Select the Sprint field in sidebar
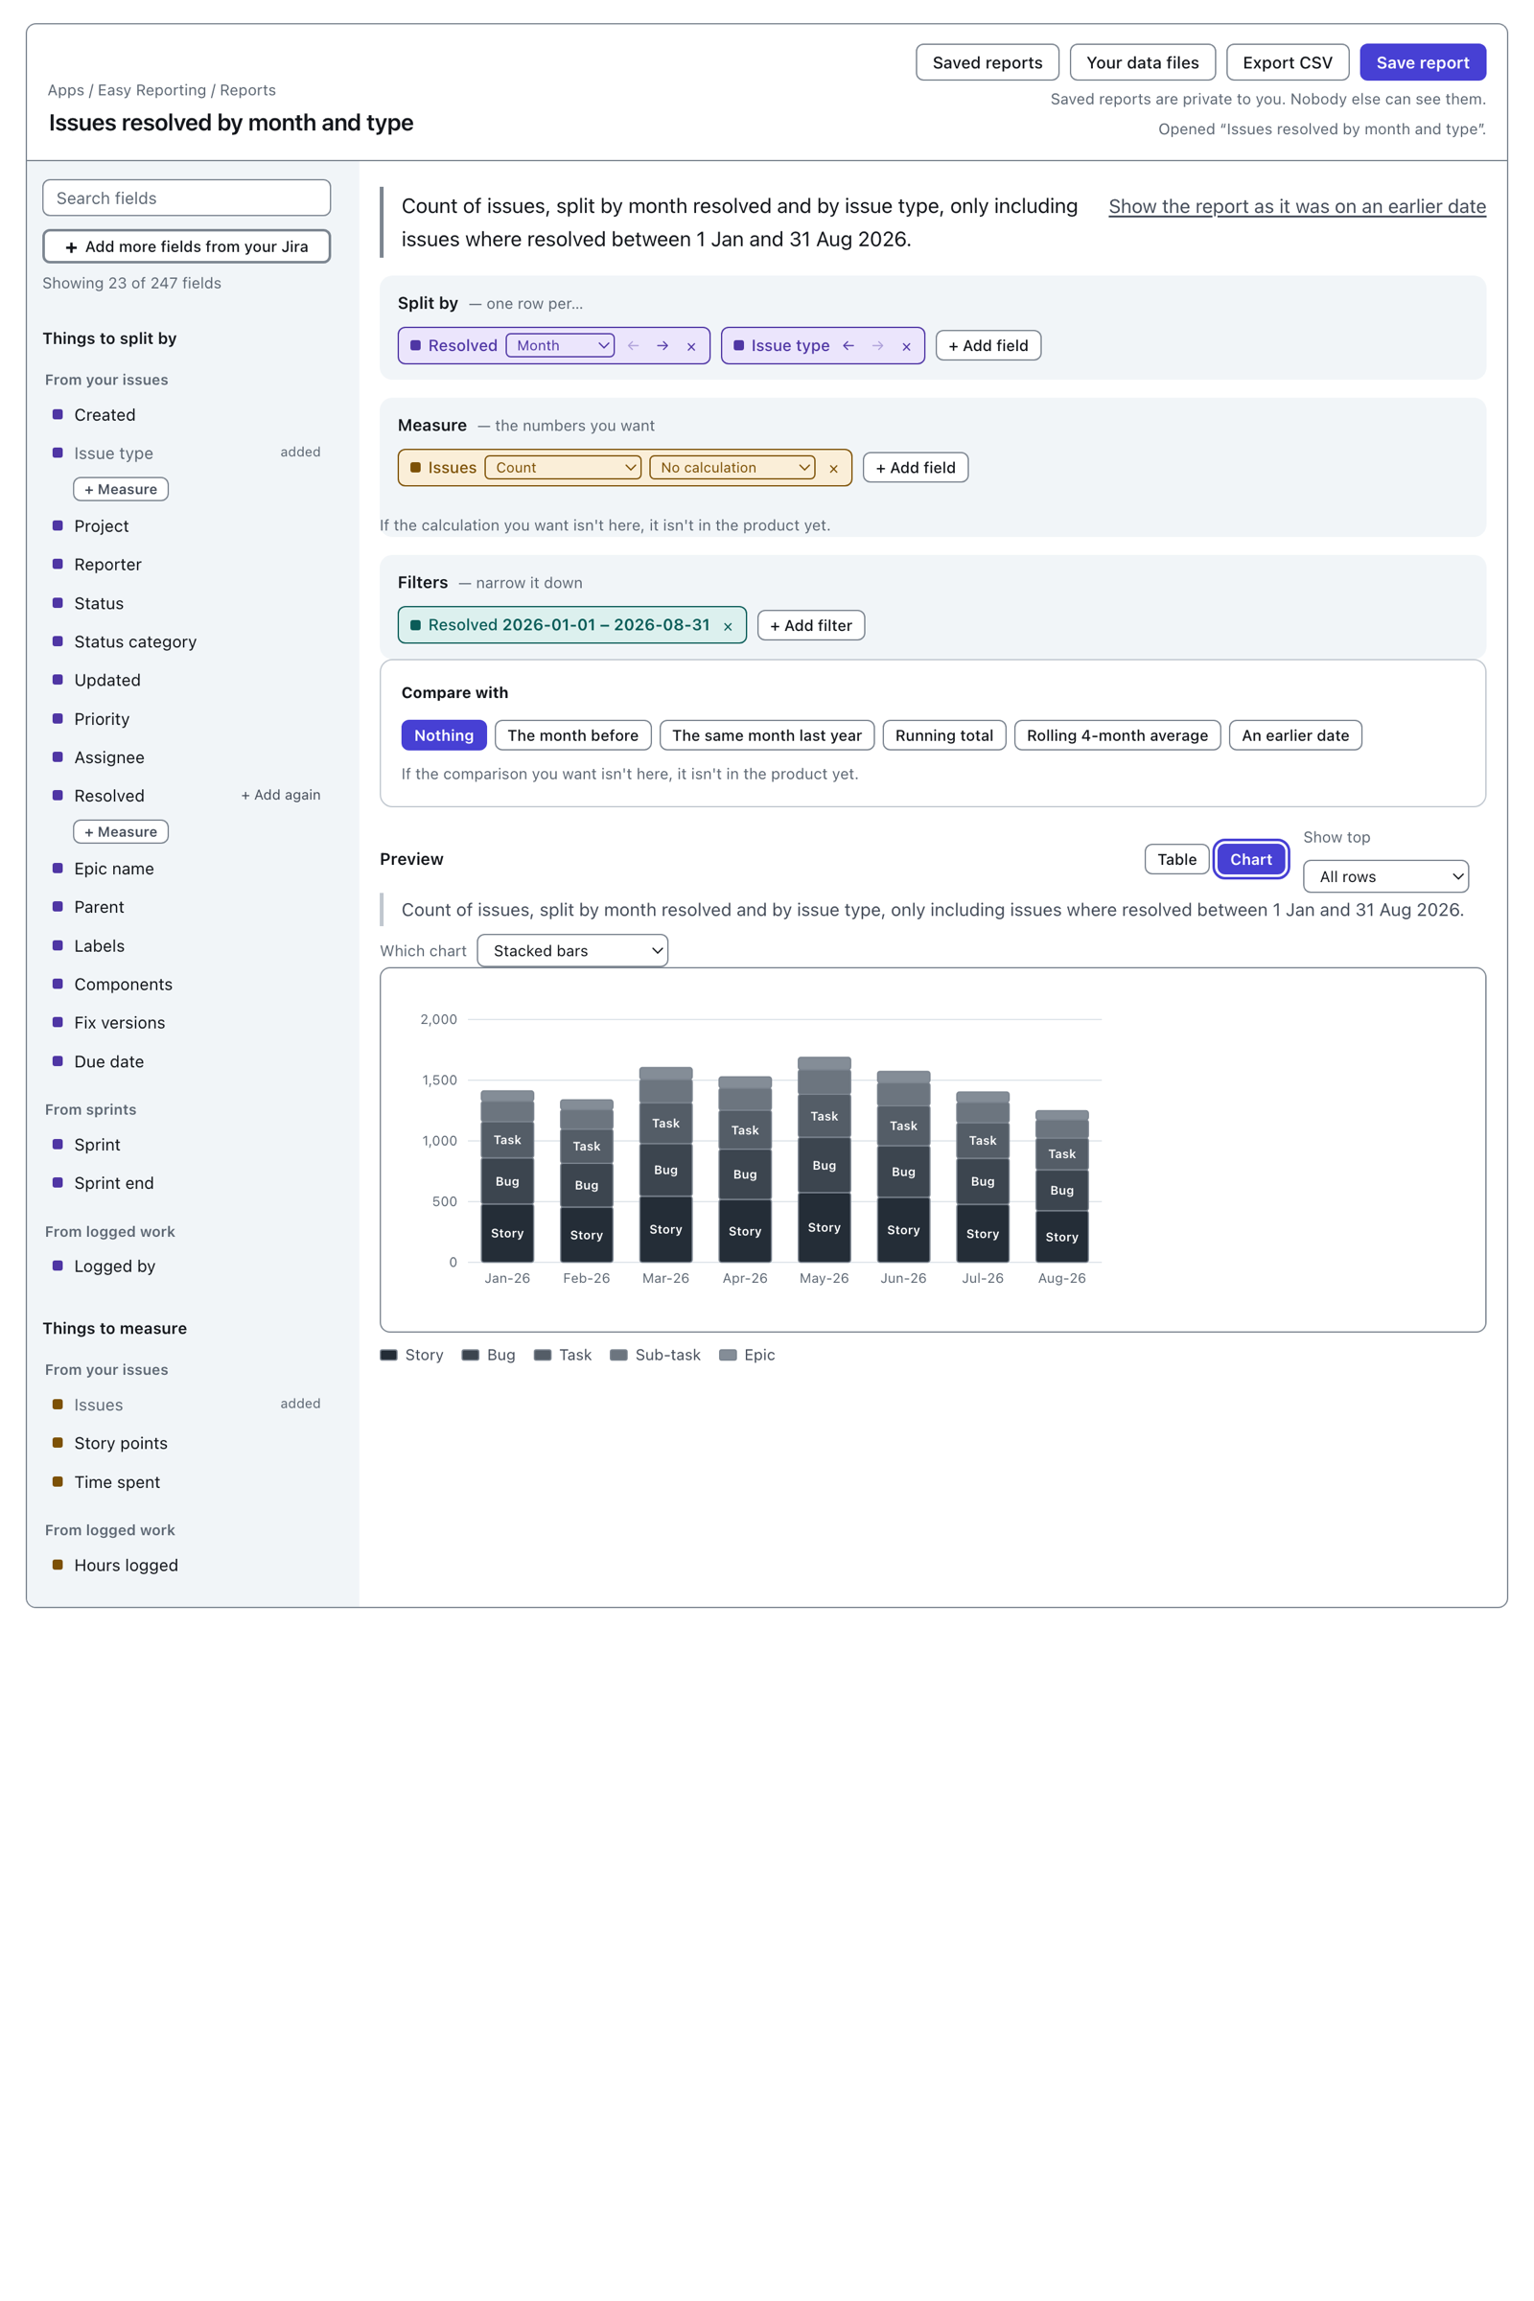The width and height of the screenshot is (1534, 2301). pyautogui.click(x=187, y=1146)
